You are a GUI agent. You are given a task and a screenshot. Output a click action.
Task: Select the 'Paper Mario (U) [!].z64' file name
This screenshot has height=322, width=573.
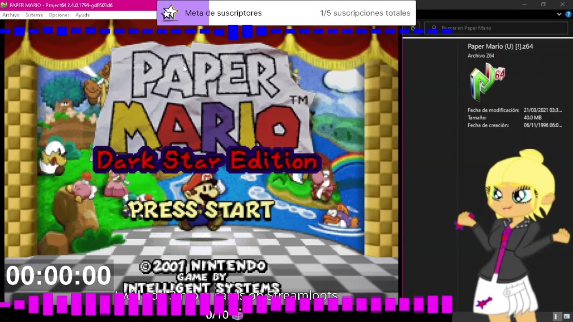pos(500,46)
